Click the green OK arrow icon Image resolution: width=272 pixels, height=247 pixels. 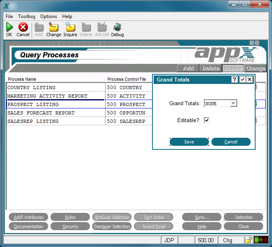tap(9, 27)
